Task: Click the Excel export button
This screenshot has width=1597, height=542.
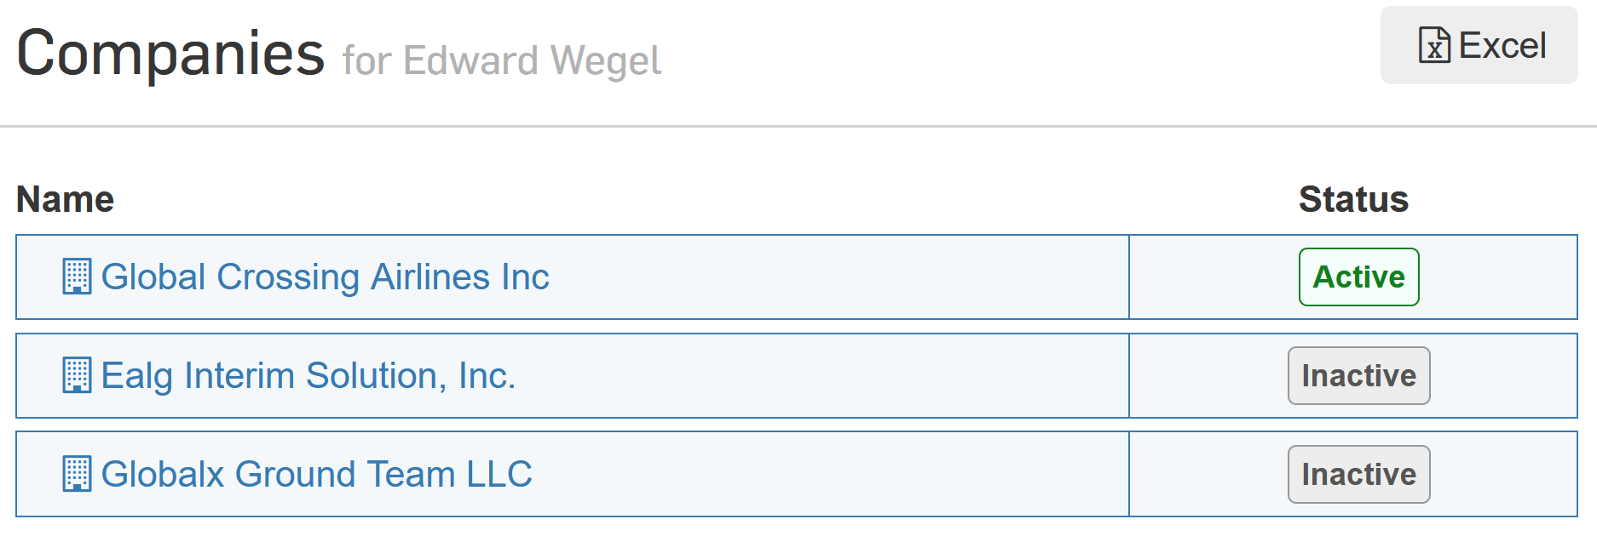Action: tap(1479, 45)
